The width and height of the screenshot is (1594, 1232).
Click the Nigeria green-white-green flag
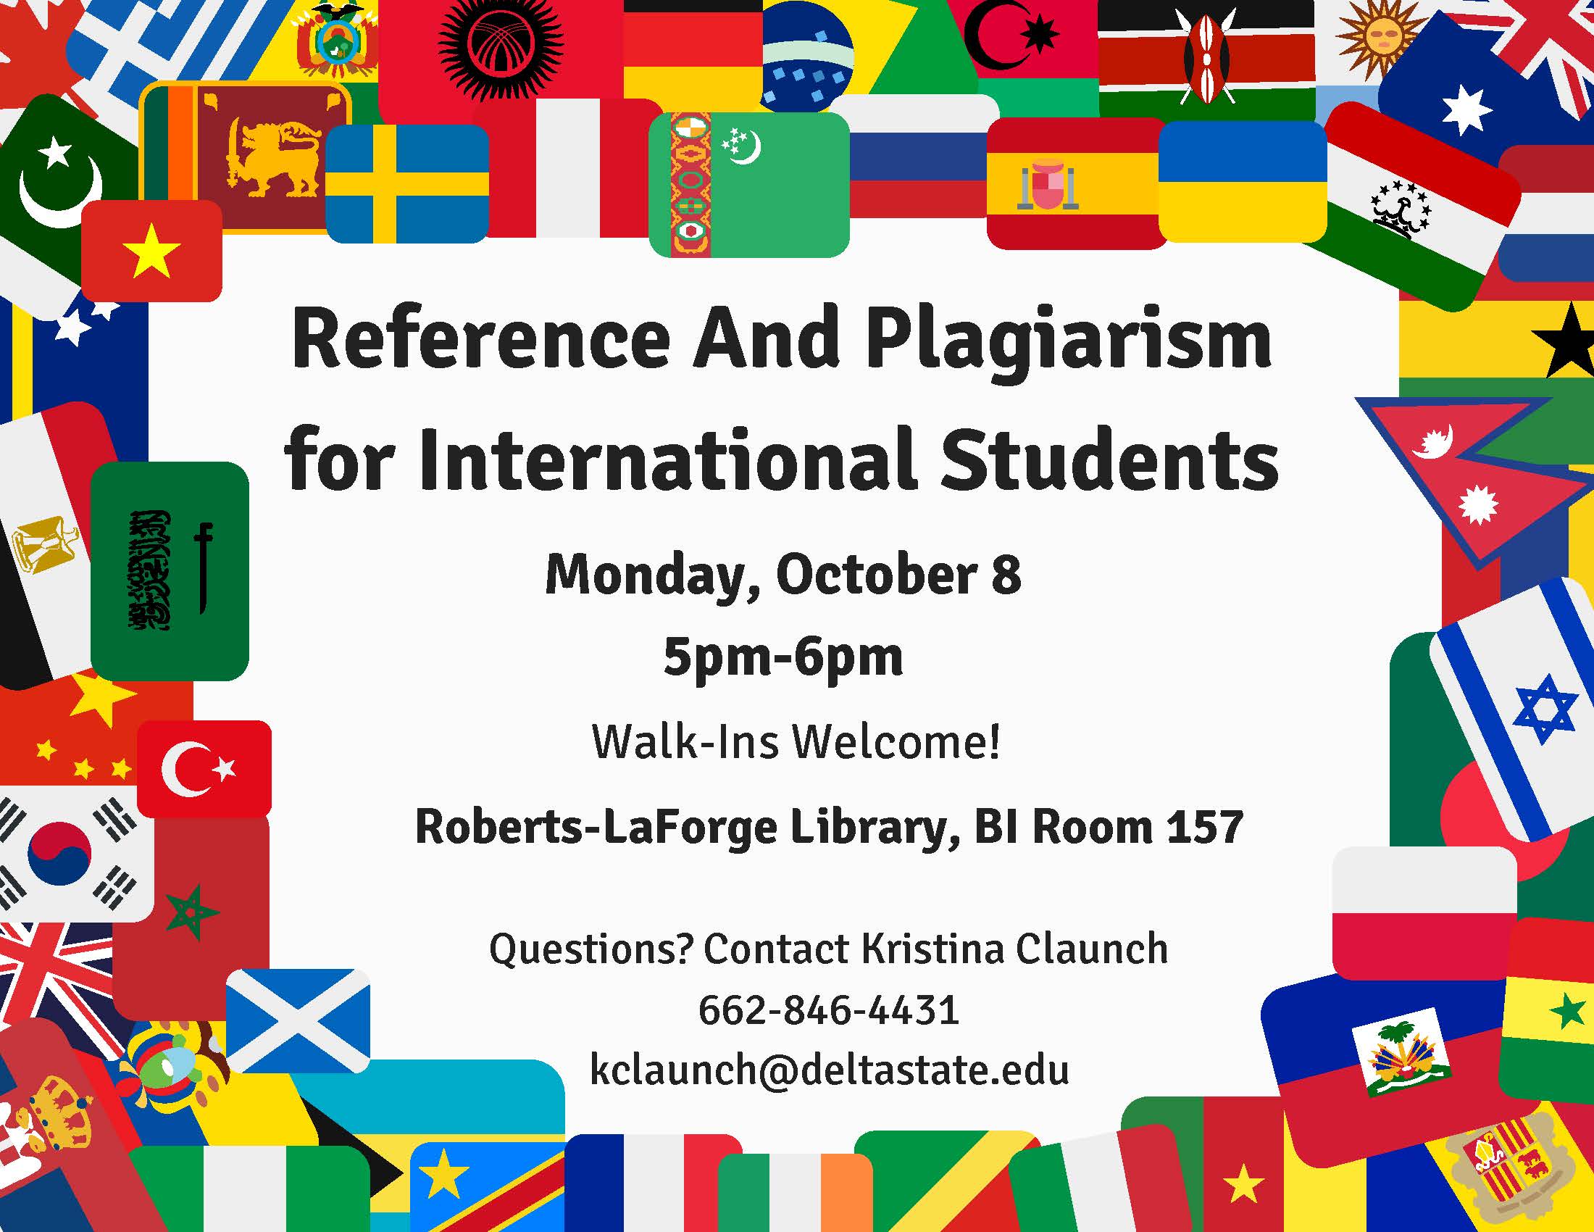250,1189
